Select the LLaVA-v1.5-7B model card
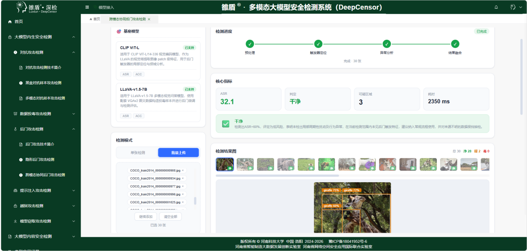Screen dimensions: 527x251 [158, 102]
